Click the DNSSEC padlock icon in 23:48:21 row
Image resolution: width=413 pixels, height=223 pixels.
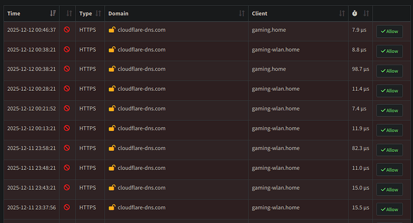[x=112, y=167]
